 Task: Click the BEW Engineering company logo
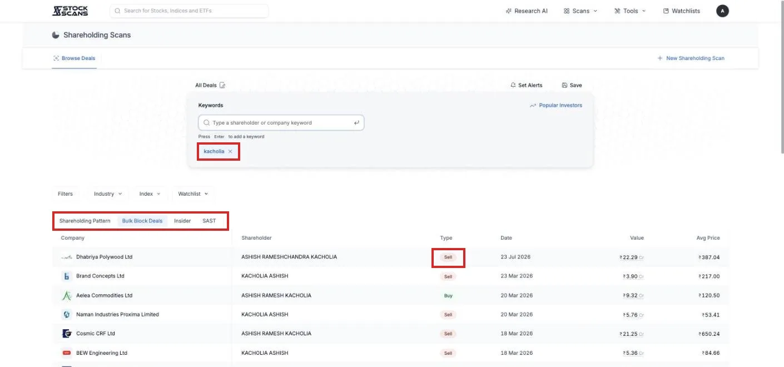point(67,353)
